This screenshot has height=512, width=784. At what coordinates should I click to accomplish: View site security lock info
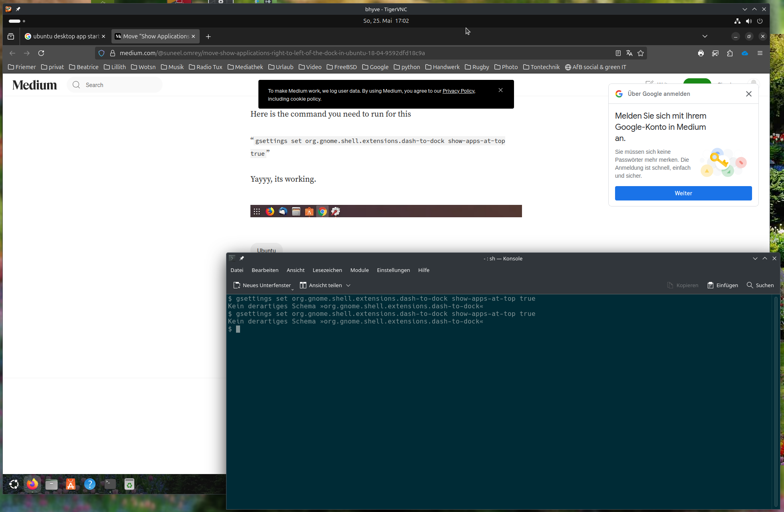113,53
